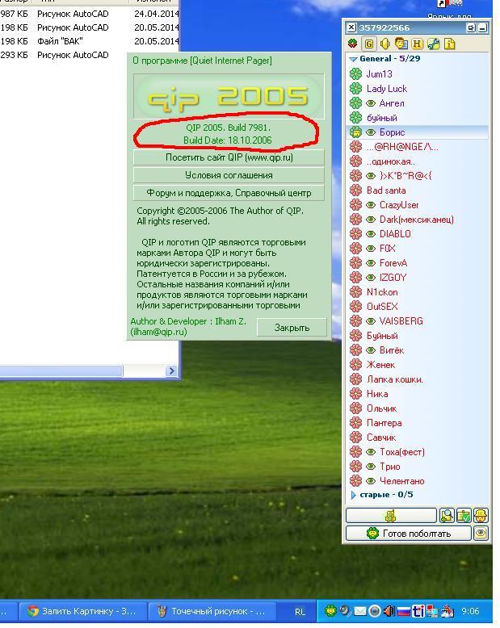Click the QIP flower icon in system tray
Image resolution: width=500 pixels, height=628 pixels.
(330, 611)
